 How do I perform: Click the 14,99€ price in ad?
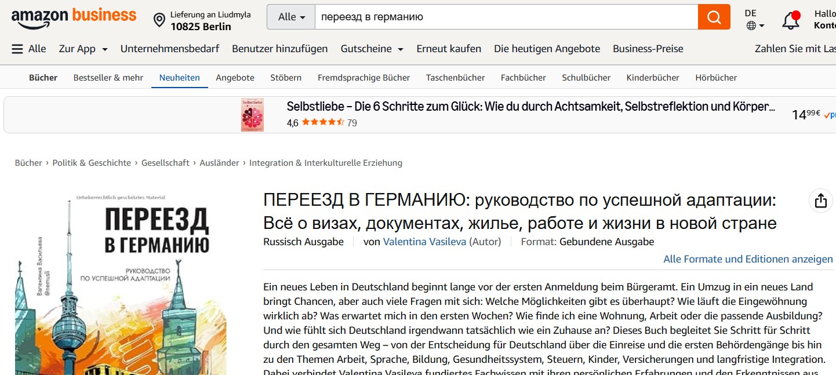click(806, 114)
